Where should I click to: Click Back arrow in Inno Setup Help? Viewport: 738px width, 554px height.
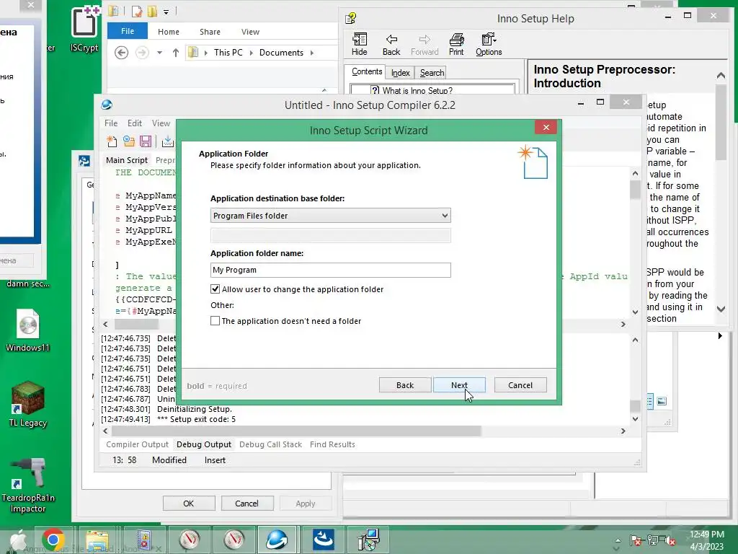click(x=391, y=45)
